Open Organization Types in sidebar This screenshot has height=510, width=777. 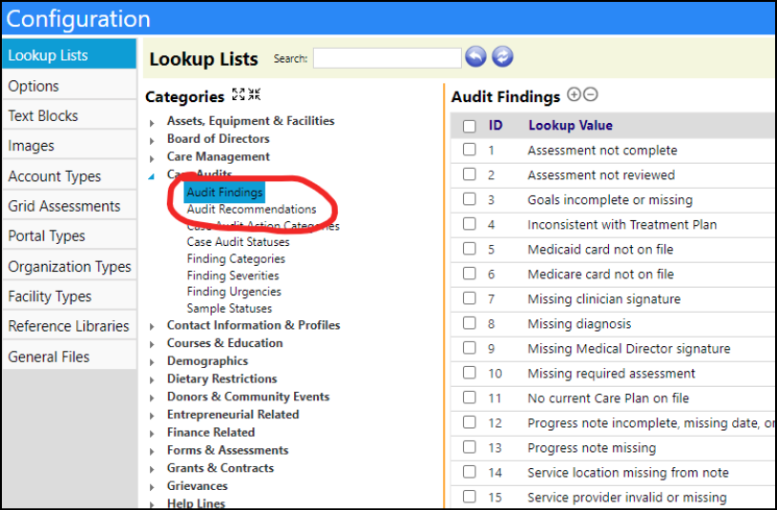coord(70,266)
